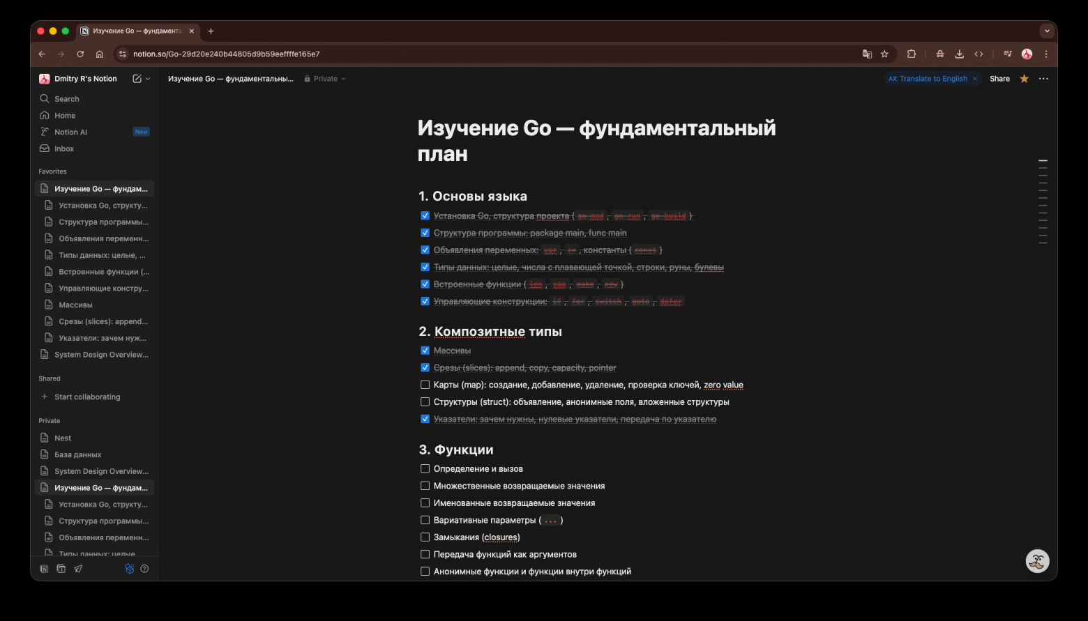Click the translate icon in the address bar
This screenshot has width=1088, height=621.
click(x=867, y=54)
